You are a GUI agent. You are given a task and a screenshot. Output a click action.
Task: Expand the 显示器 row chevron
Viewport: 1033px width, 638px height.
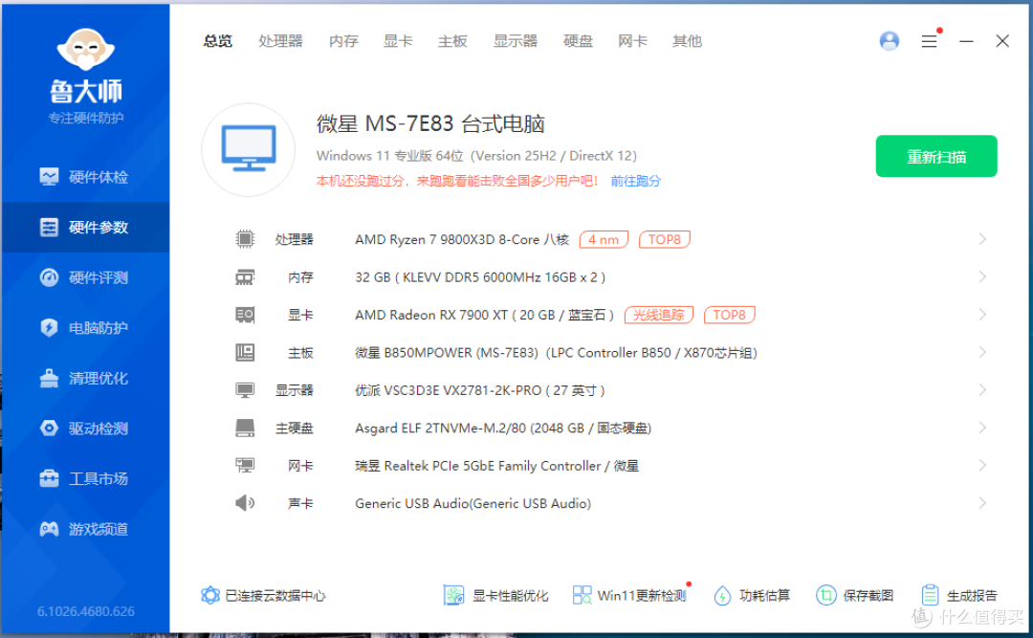click(x=982, y=390)
